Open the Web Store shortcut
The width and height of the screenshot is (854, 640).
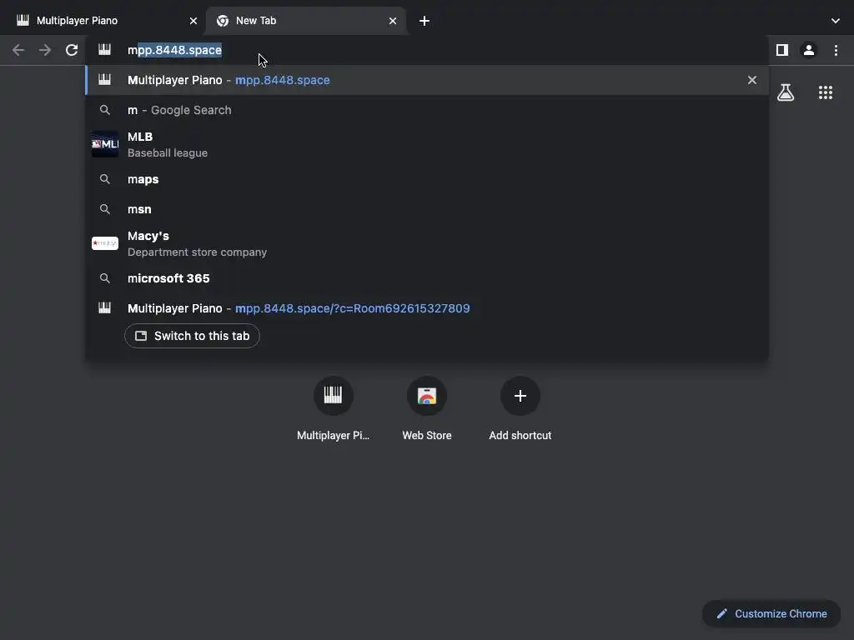click(x=427, y=408)
